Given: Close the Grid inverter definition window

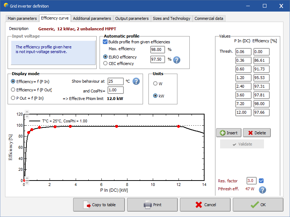Looking at the screenshot, I should tap(281, 6).
